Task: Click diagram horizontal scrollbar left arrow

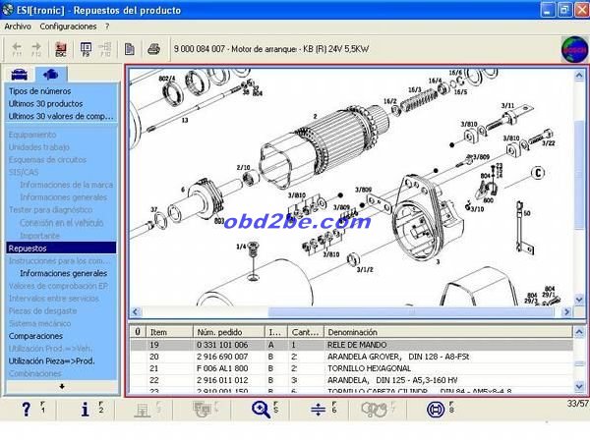Action: click(x=136, y=311)
